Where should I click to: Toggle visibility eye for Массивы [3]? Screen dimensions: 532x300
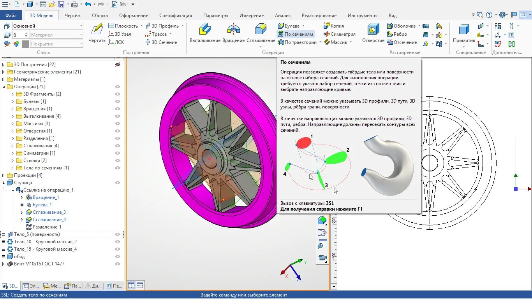coord(118,124)
